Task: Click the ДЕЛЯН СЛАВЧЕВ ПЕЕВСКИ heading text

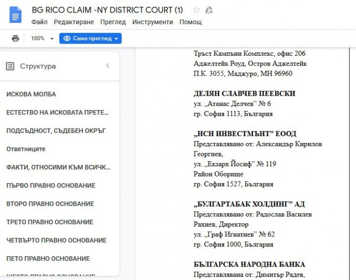Action: [x=244, y=93]
